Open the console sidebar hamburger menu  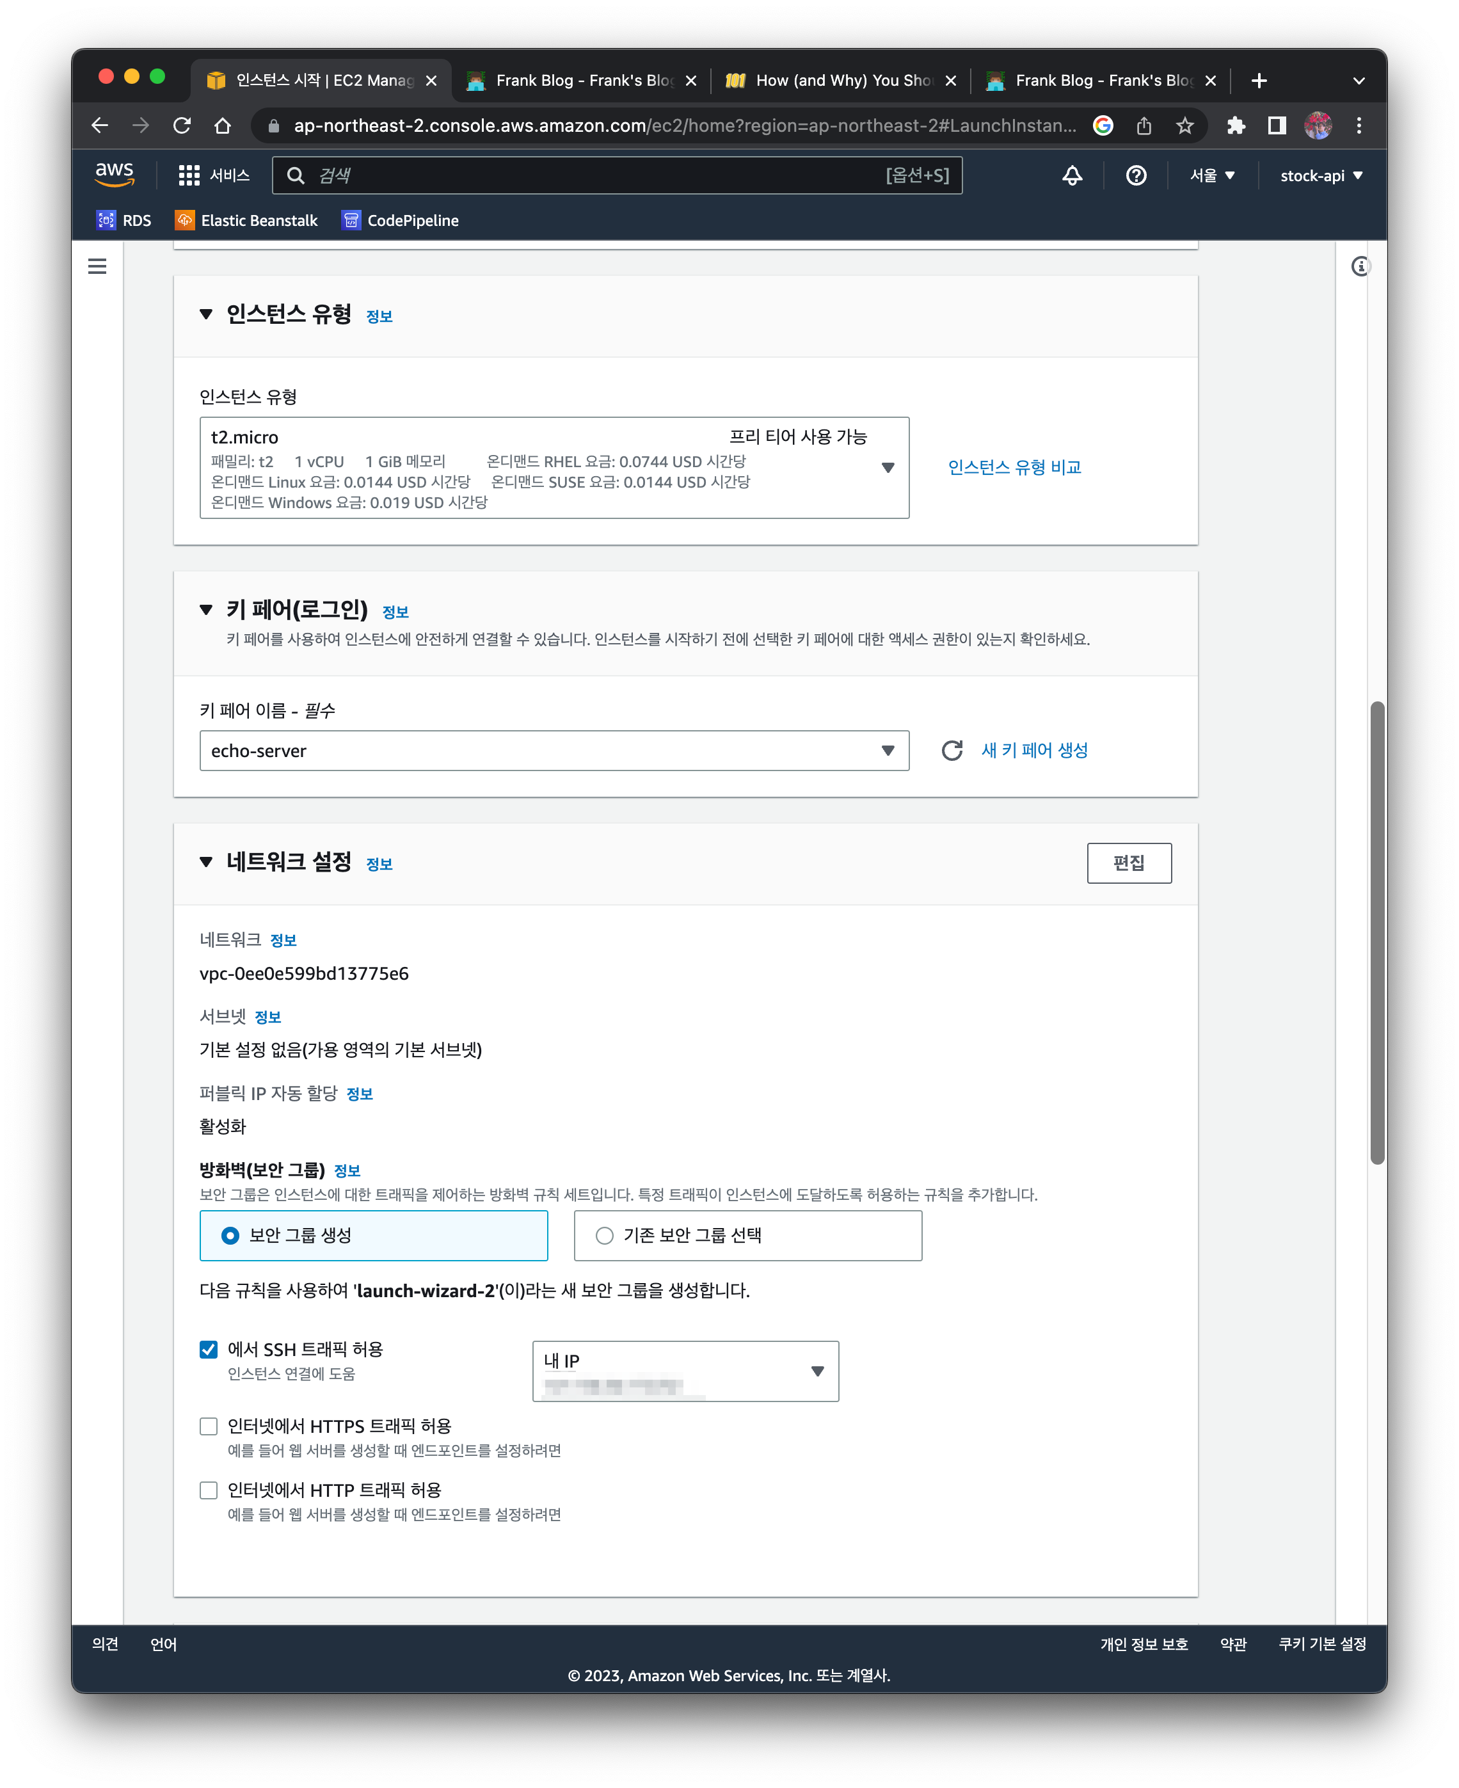point(97,266)
